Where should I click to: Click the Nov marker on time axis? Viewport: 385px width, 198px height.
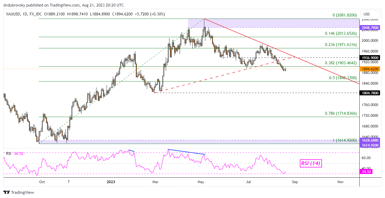click(x=341, y=182)
